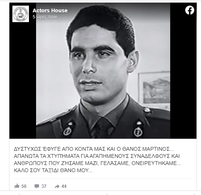
Task: Click caption line starting with ΔΥΣΤΥΧΩΣ
Action: click(94, 149)
